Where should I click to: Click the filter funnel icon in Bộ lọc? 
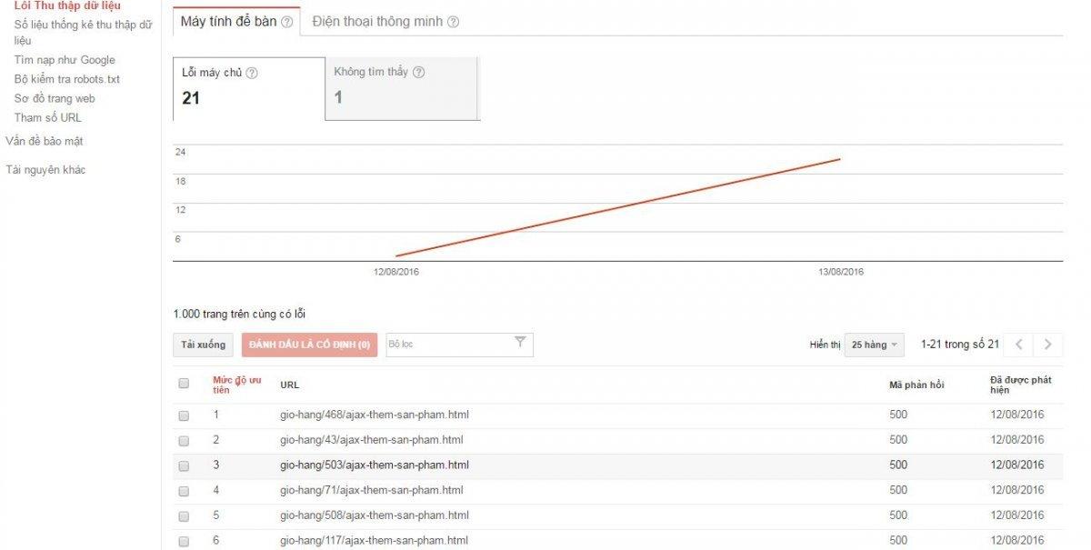click(x=520, y=343)
